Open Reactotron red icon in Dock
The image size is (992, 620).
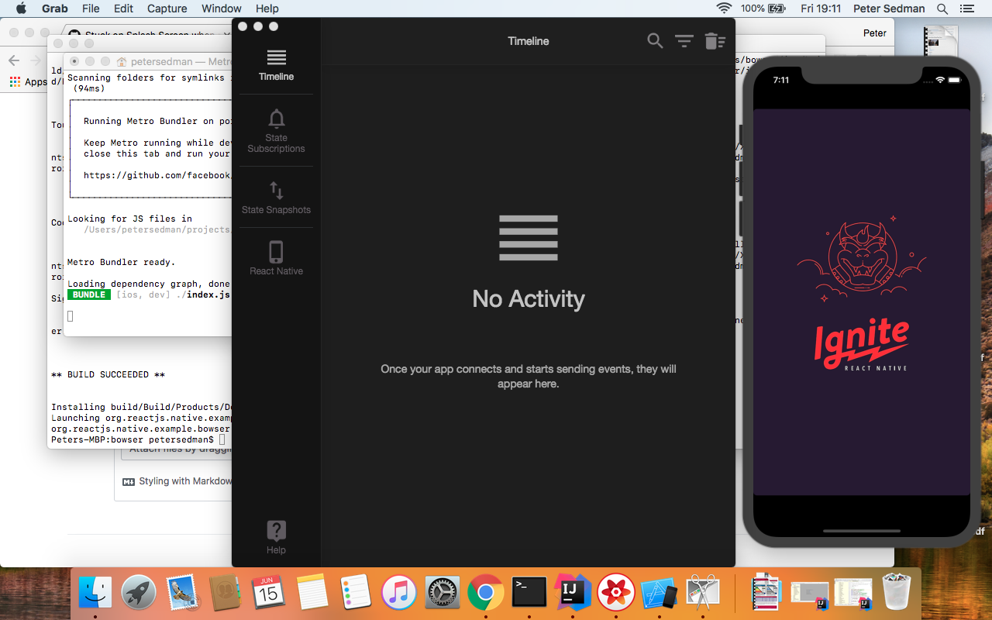click(617, 594)
